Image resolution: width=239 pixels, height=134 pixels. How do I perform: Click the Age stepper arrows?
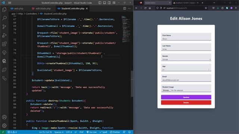click(x=209, y=70)
